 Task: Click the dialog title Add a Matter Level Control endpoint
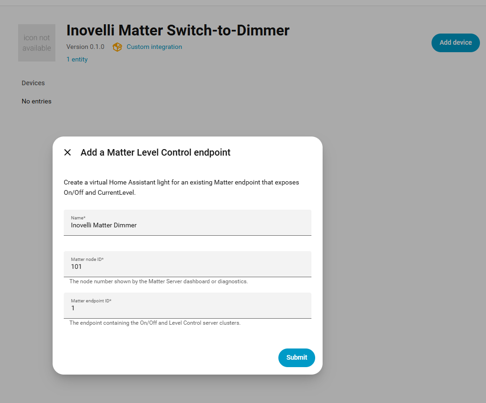(155, 152)
